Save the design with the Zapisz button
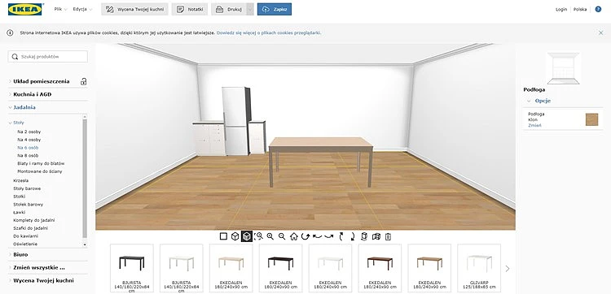The width and height of the screenshot is (611, 294). point(275,9)
